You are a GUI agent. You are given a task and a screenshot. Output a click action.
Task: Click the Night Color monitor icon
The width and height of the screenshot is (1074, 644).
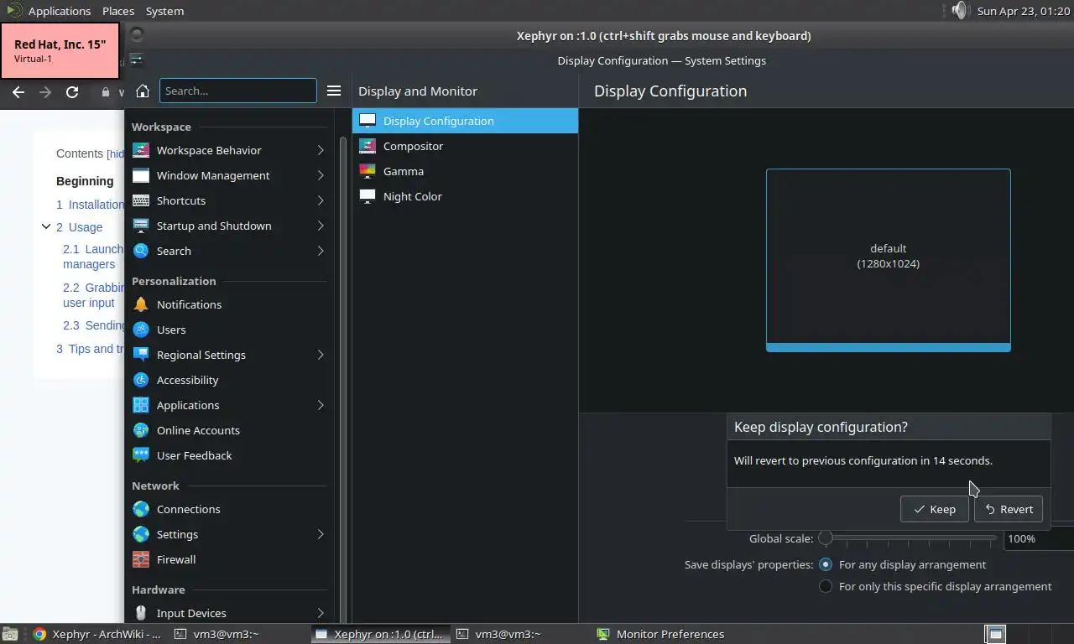368,196
